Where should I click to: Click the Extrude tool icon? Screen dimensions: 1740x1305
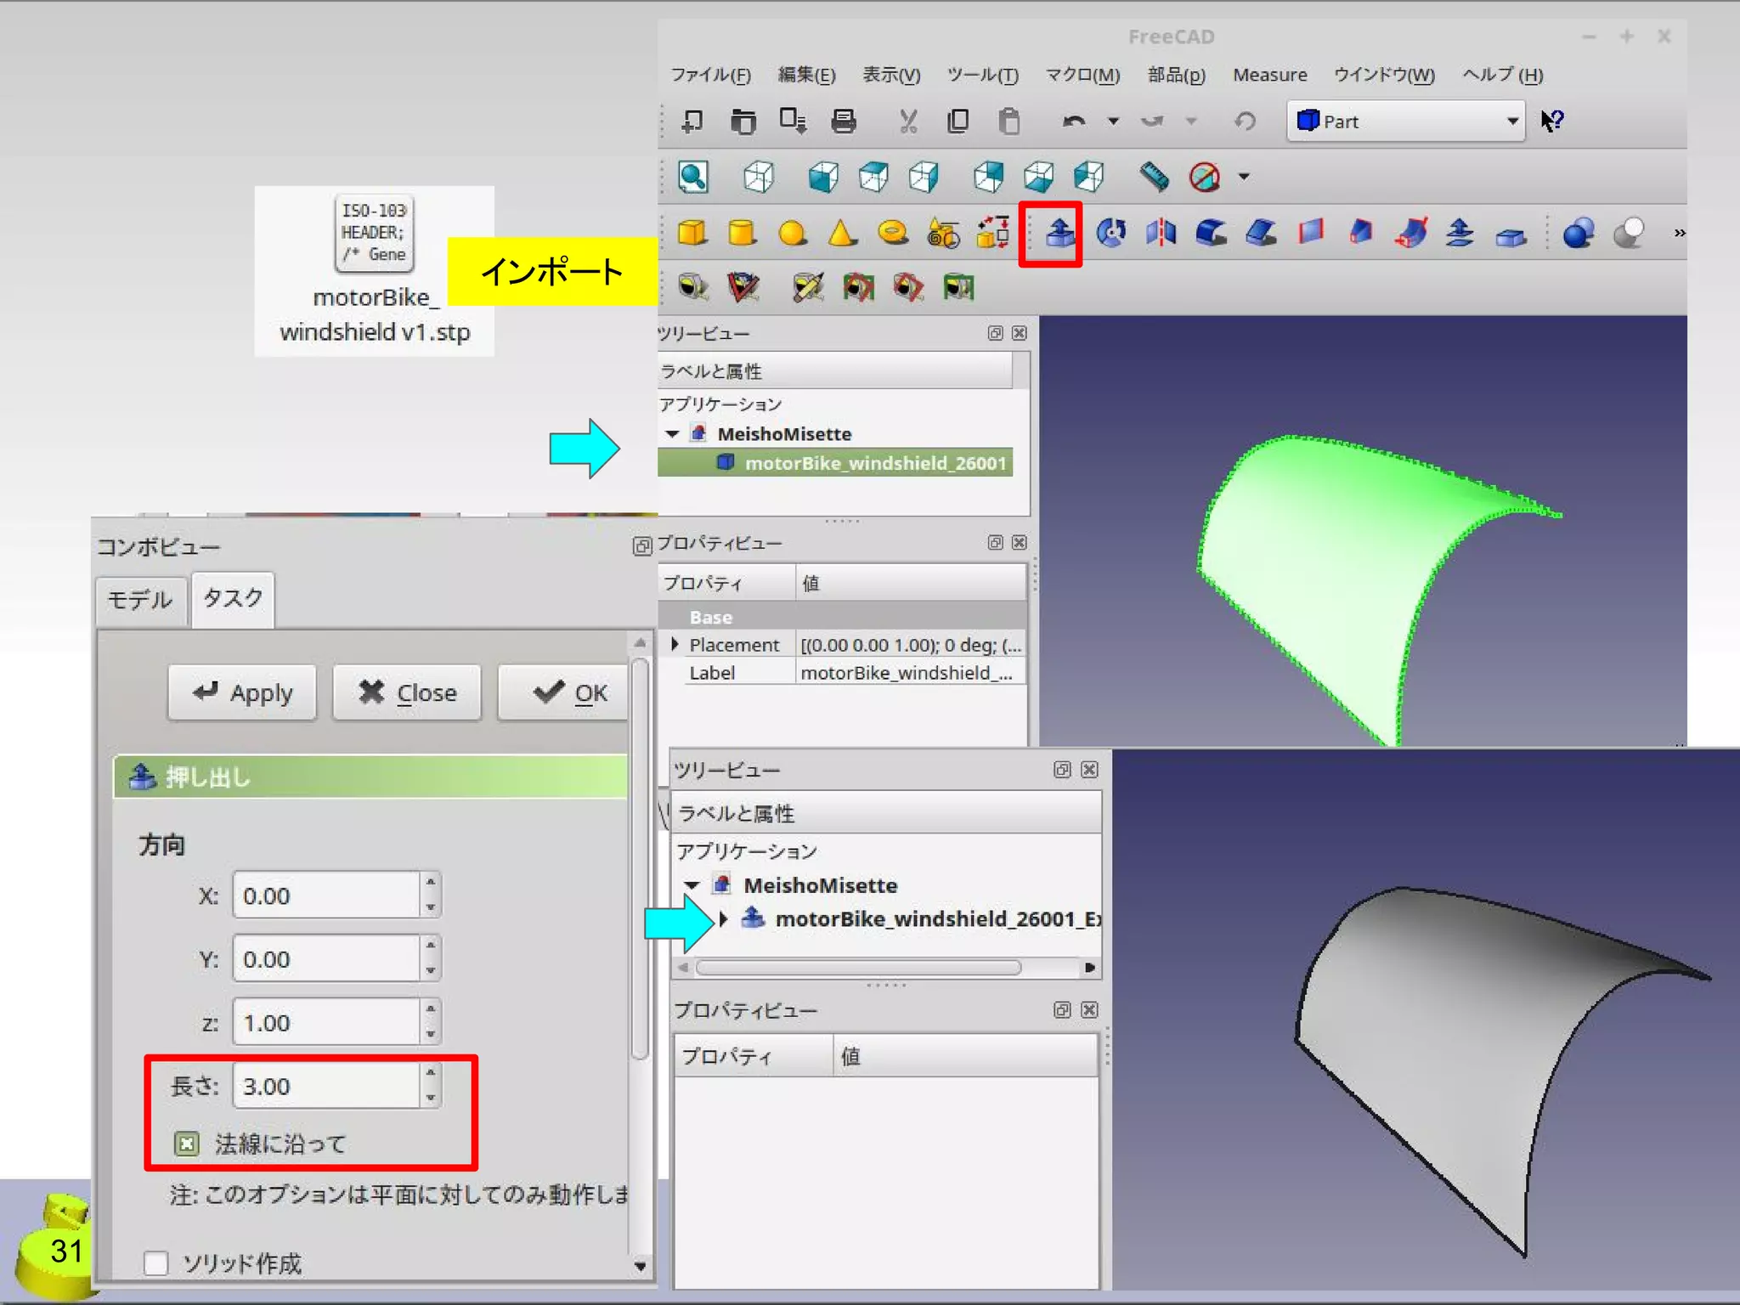[x=1059, y=233]
